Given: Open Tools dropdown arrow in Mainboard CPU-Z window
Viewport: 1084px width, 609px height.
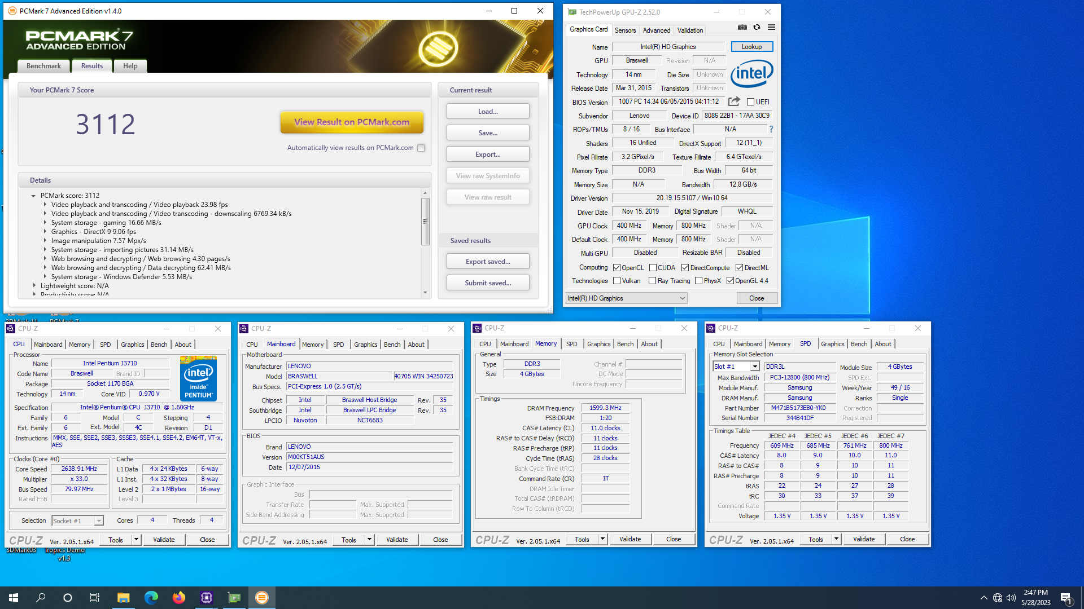Looking at the screenshot, I should click(x=369, y=540).
